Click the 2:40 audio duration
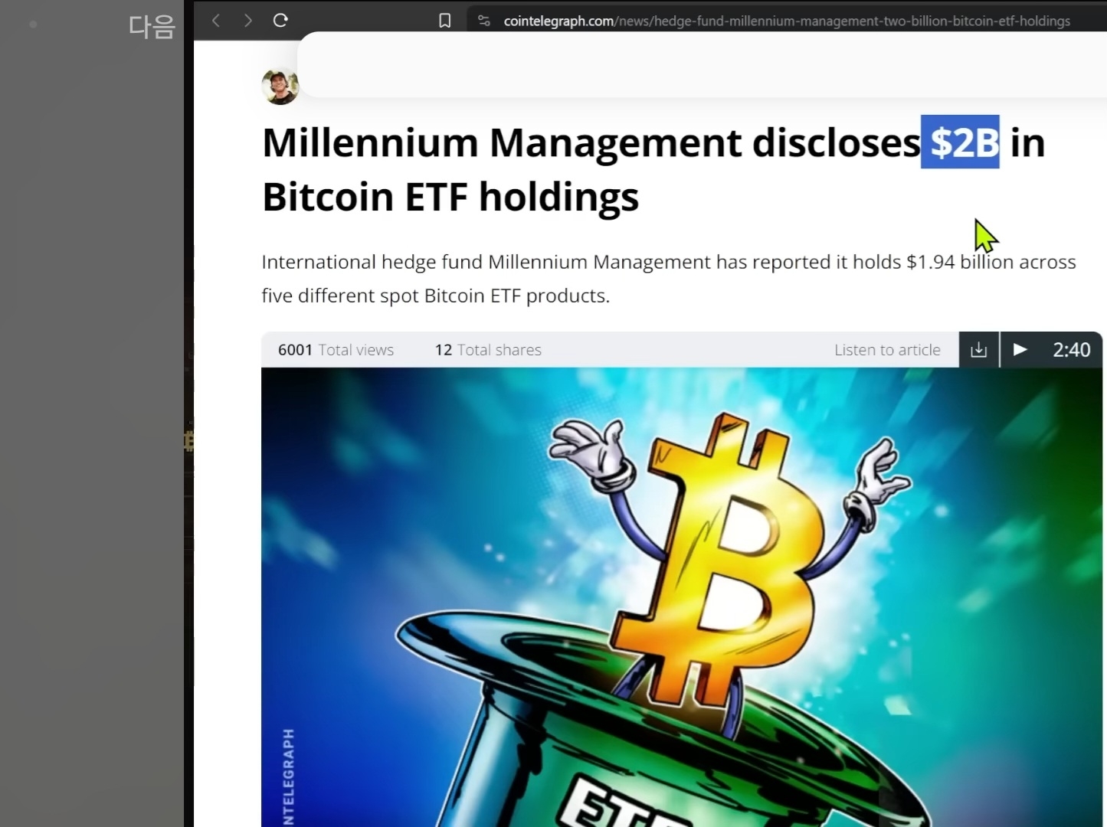 [1071, 350]
